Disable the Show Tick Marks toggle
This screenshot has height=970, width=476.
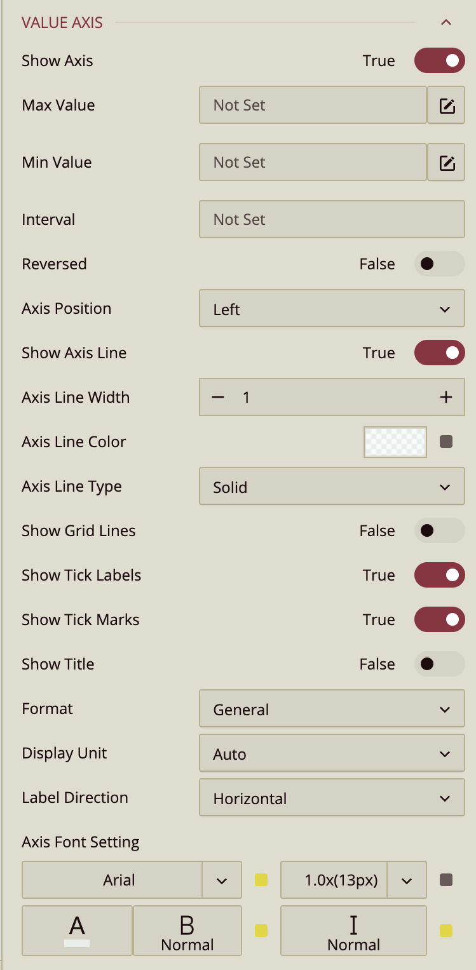[x=439, y=620]
